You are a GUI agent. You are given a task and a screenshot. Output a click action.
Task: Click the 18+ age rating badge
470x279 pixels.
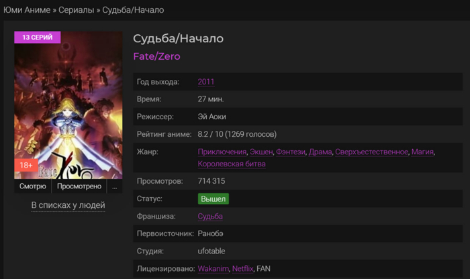coord(26,165)
